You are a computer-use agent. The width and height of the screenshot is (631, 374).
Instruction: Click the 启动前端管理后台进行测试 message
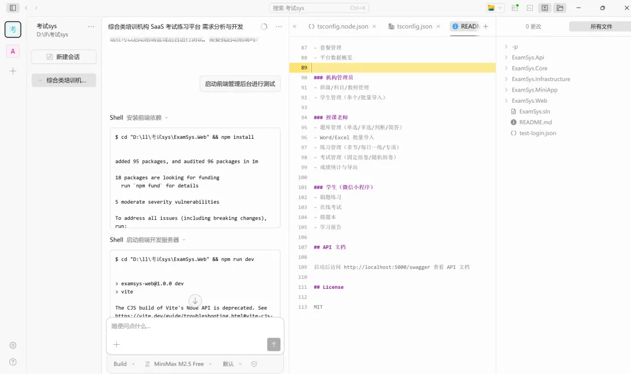click(x=240, y=84)
